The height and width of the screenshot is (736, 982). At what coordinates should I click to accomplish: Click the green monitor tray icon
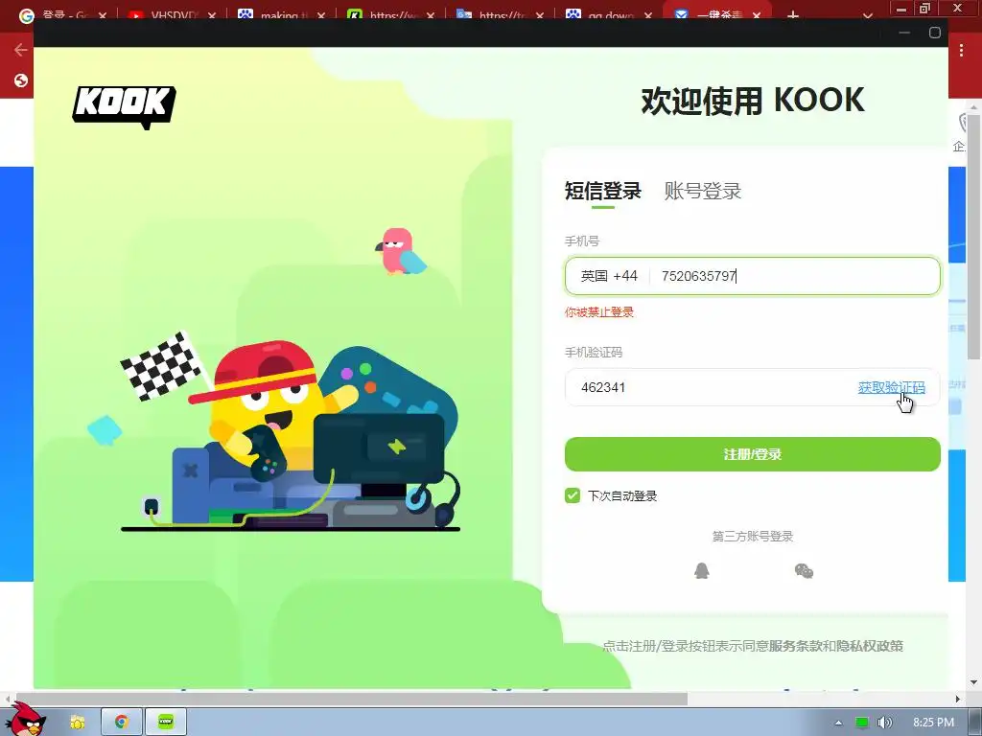(x=862, y=723)
